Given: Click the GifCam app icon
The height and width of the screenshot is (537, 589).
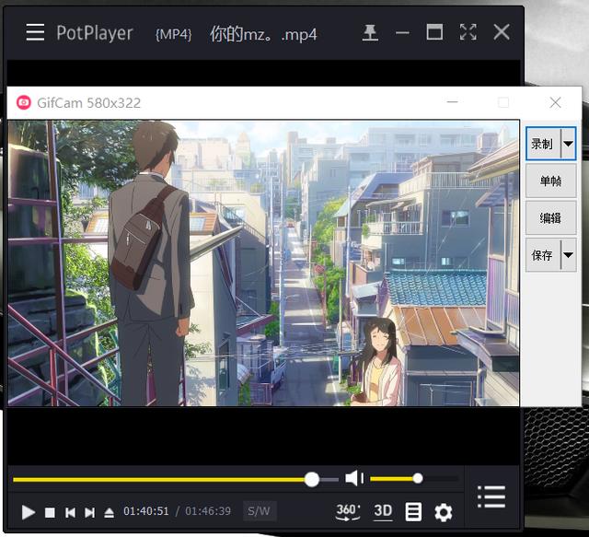Looking at the screenshot, I should click(x=24, y=102).
